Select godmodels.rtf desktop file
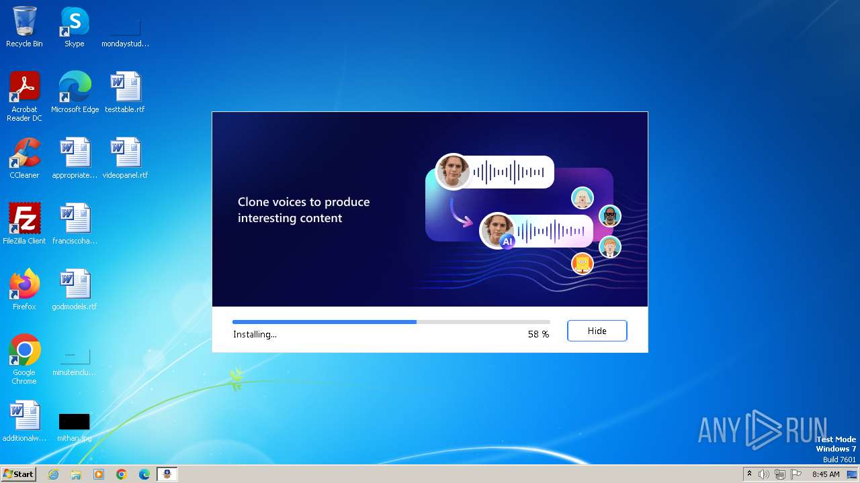 tap(75, 290)
